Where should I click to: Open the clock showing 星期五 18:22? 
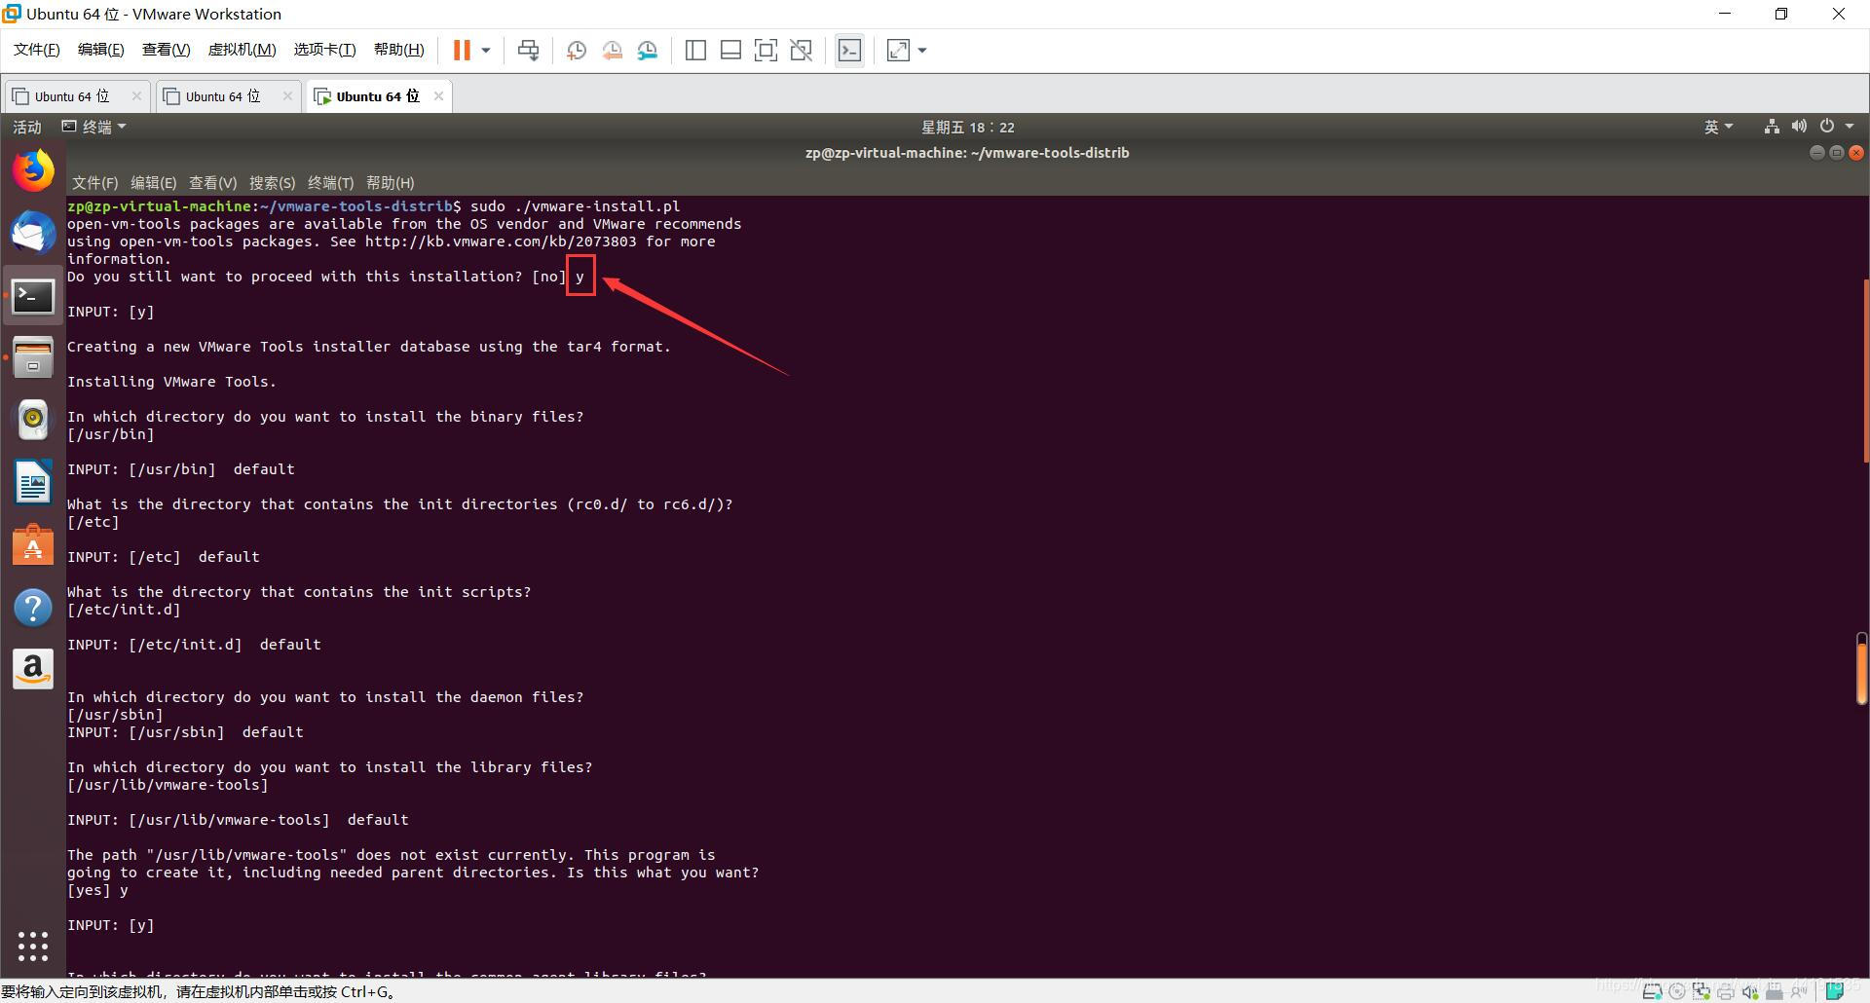(967, 128)
